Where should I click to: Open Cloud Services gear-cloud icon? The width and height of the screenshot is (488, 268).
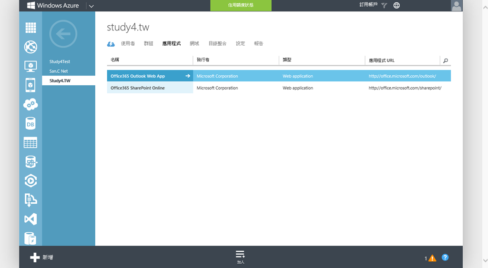pyautogui.click(x=30, y=104)
